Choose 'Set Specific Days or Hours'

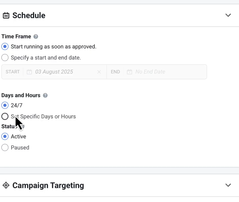pyautogui.click(x=5, y=116)
